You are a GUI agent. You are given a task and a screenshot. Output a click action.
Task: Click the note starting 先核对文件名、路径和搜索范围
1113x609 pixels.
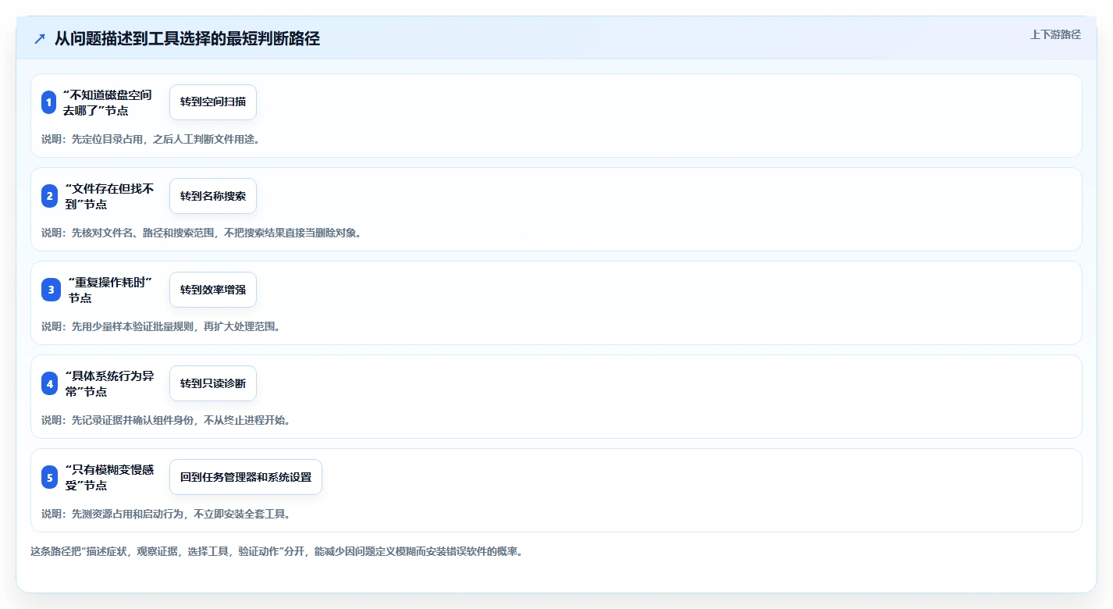click(201, 233)
